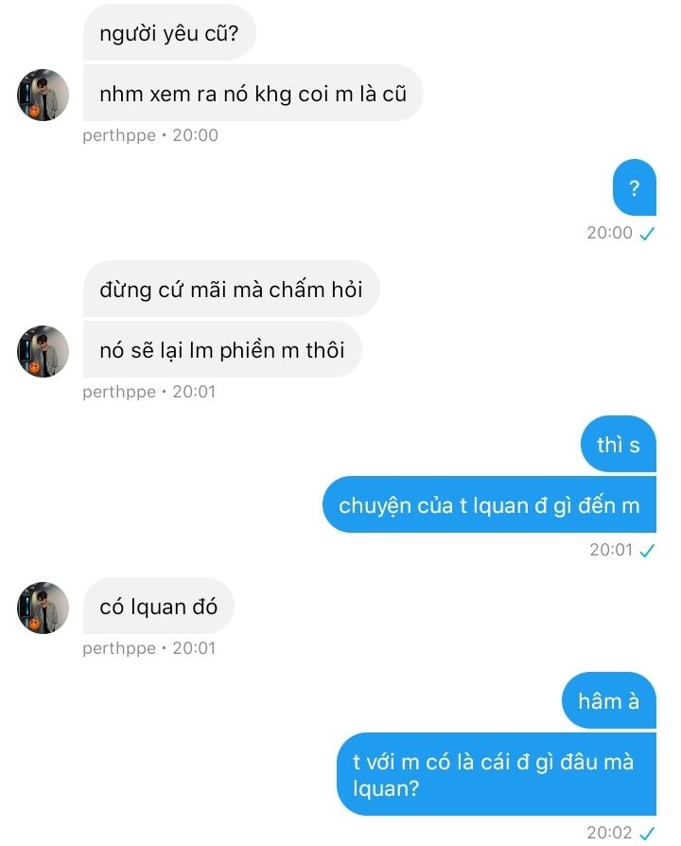Click the 'perthppe · 20:01' sender label under 'phiền' message
Screen dimensions: 681x846
148,392
